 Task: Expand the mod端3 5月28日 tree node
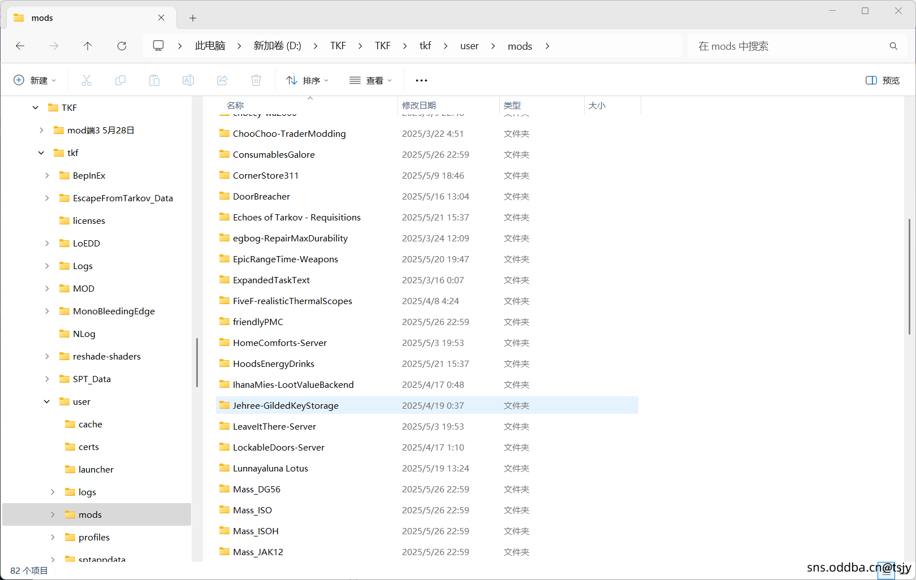pyautogui.click(x=41, y=130)
